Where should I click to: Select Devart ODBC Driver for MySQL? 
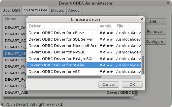tap(84, 52)
